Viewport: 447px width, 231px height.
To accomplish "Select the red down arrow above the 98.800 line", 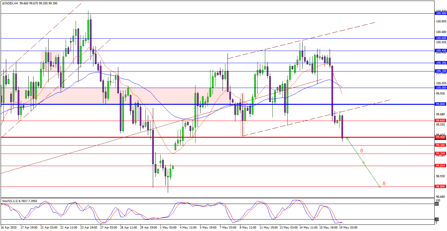I will pyautogui.click(x=384, y=183).
